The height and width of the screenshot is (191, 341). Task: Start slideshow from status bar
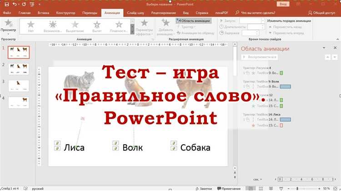click(281, 188)
